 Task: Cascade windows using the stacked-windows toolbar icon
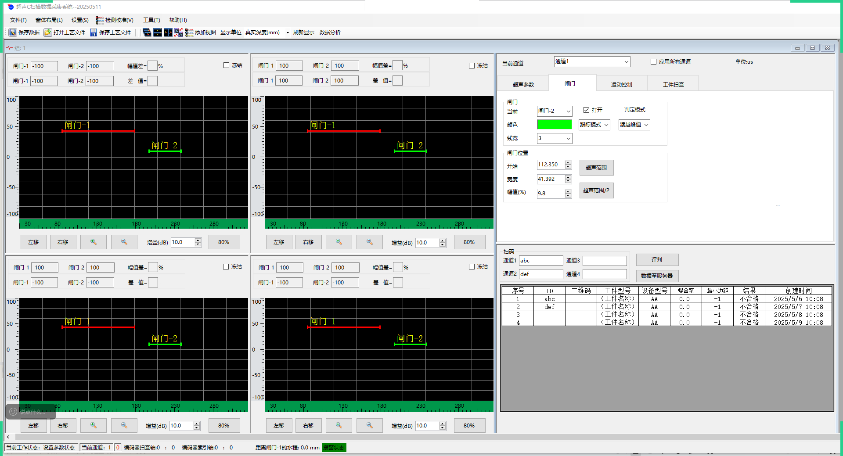coord(147,32)
